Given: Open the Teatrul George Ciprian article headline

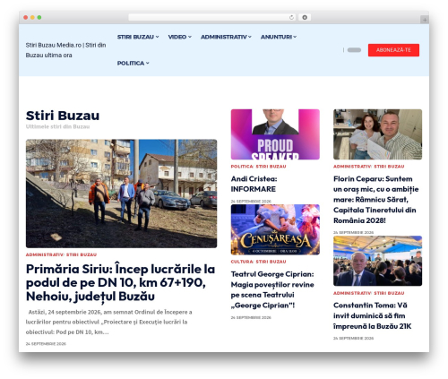Looking at the screenshot, I should point(272,289).
